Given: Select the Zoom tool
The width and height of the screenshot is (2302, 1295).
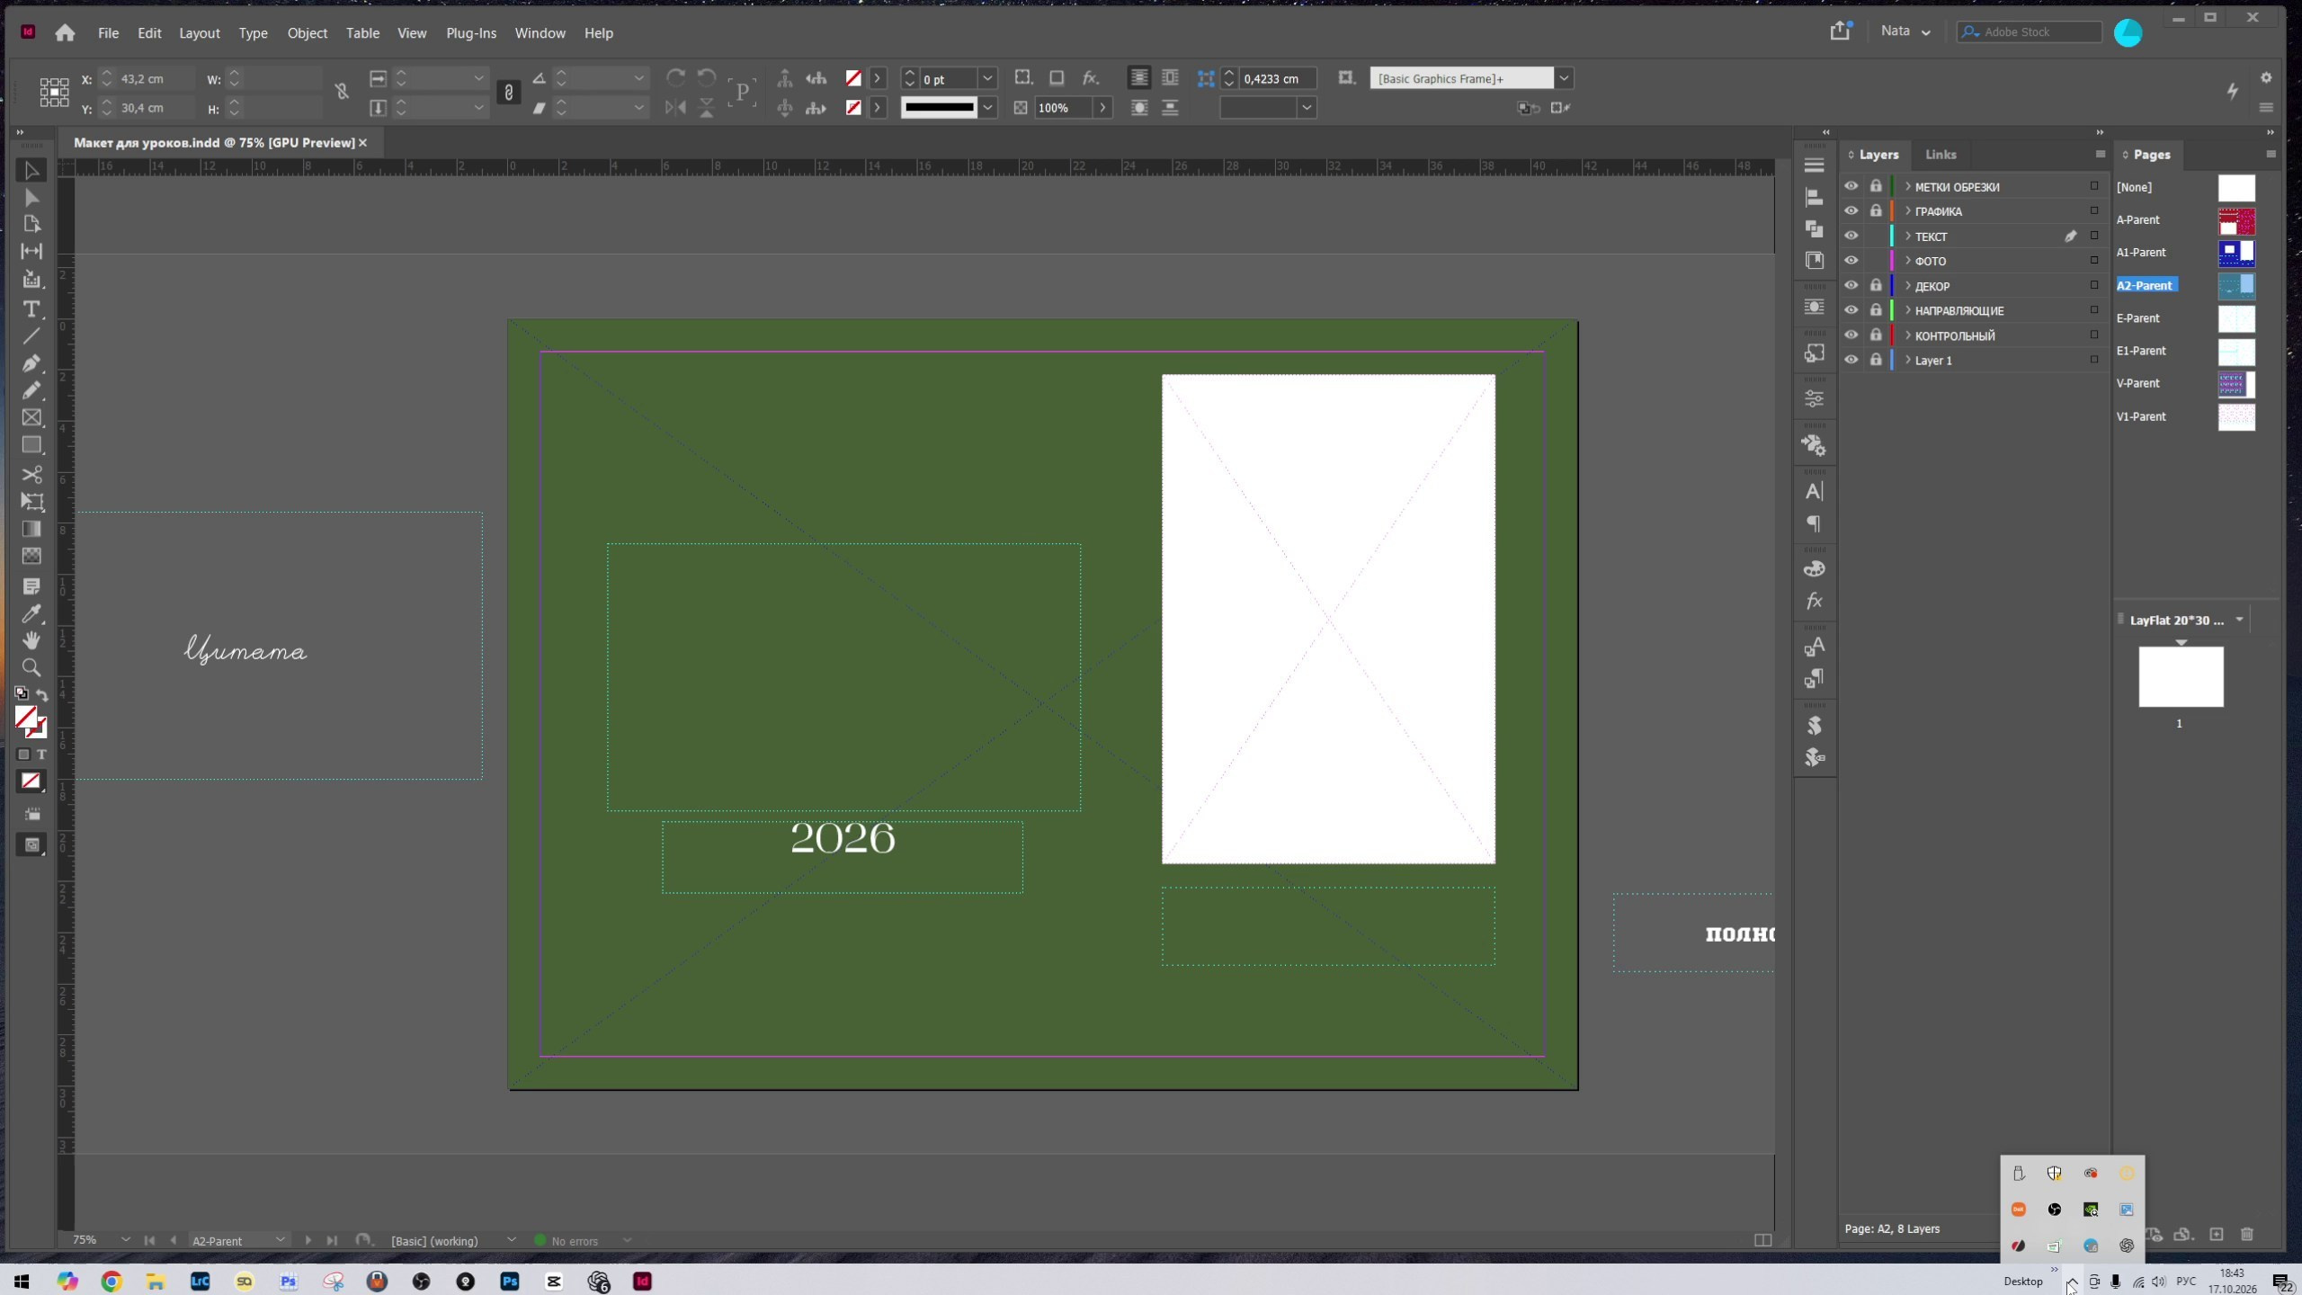Looking at the screenshot, I should 31,667.
